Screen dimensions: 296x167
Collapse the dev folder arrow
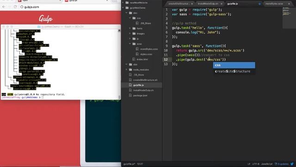[x=126, y=13]
